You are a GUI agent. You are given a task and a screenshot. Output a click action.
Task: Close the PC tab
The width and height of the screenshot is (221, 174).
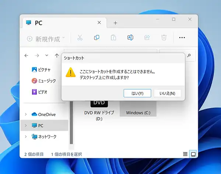pyautogui.click(x=99, y=22)
